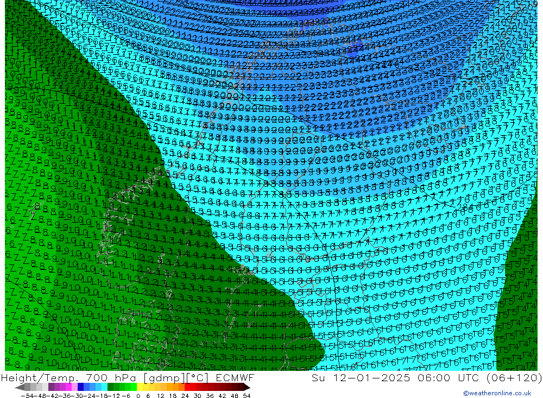Pick the yellow swatch above the 0 mark
This screenshot has width=543, height=398.
click(140, 387)
